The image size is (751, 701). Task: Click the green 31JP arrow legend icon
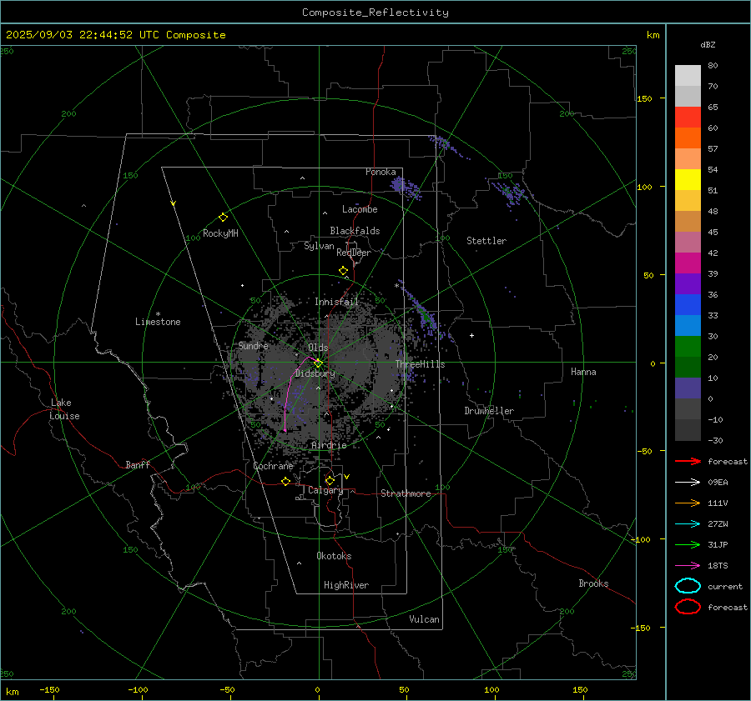688,544
